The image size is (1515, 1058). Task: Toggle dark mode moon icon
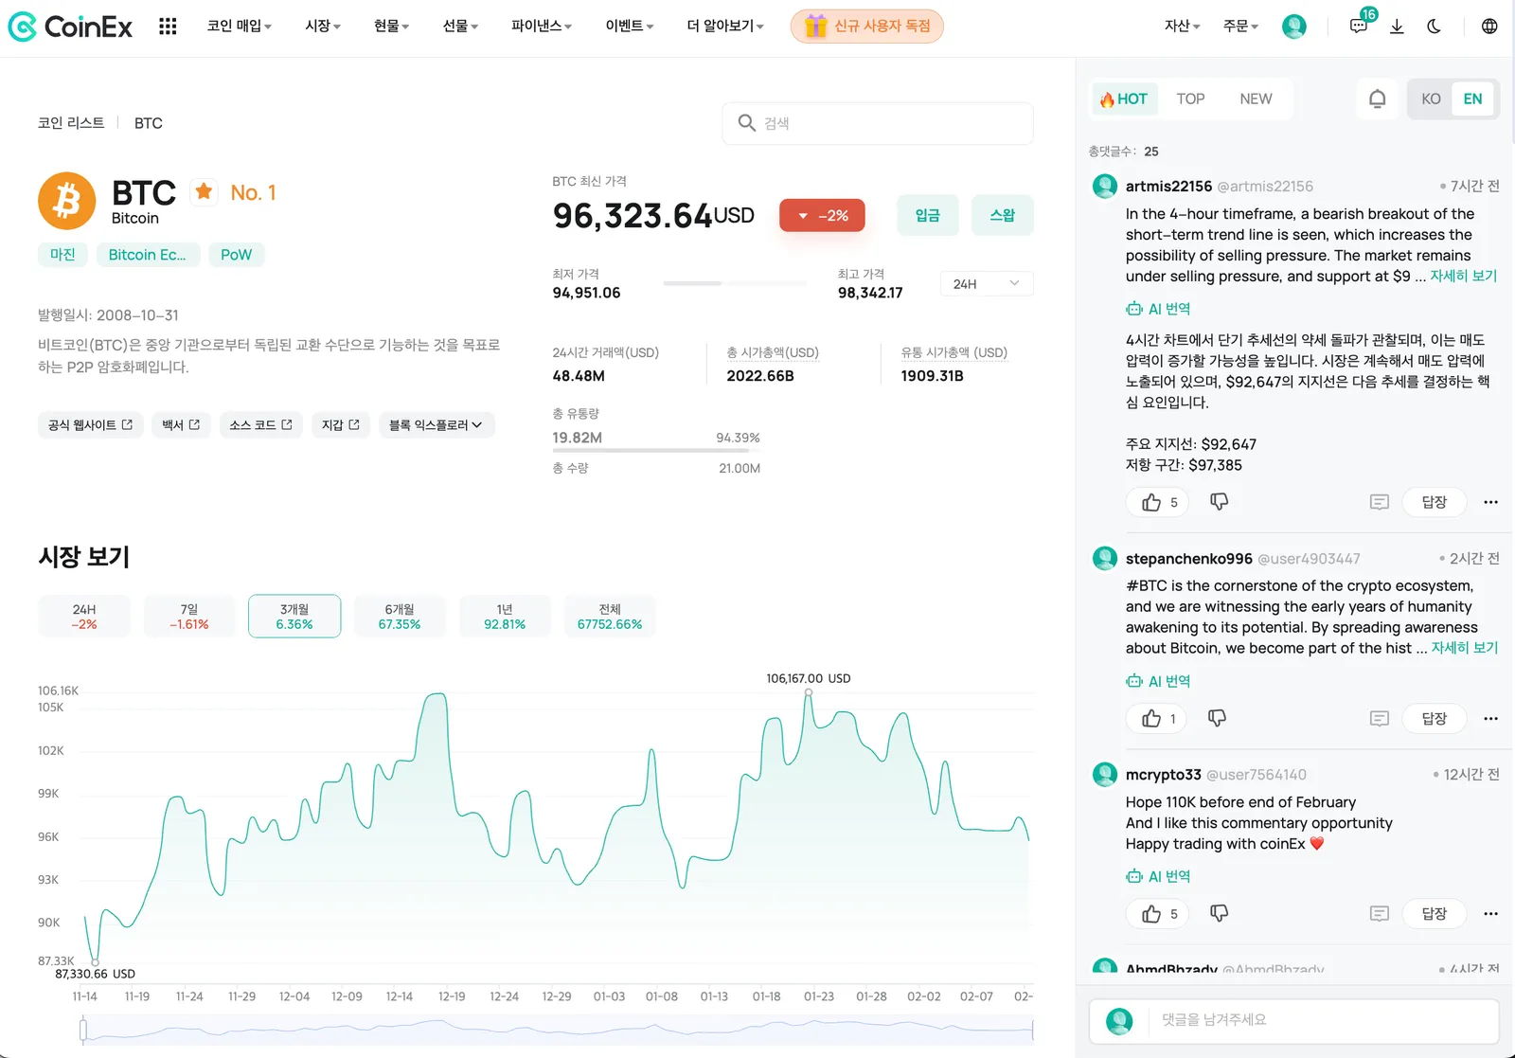[1435, 27]
